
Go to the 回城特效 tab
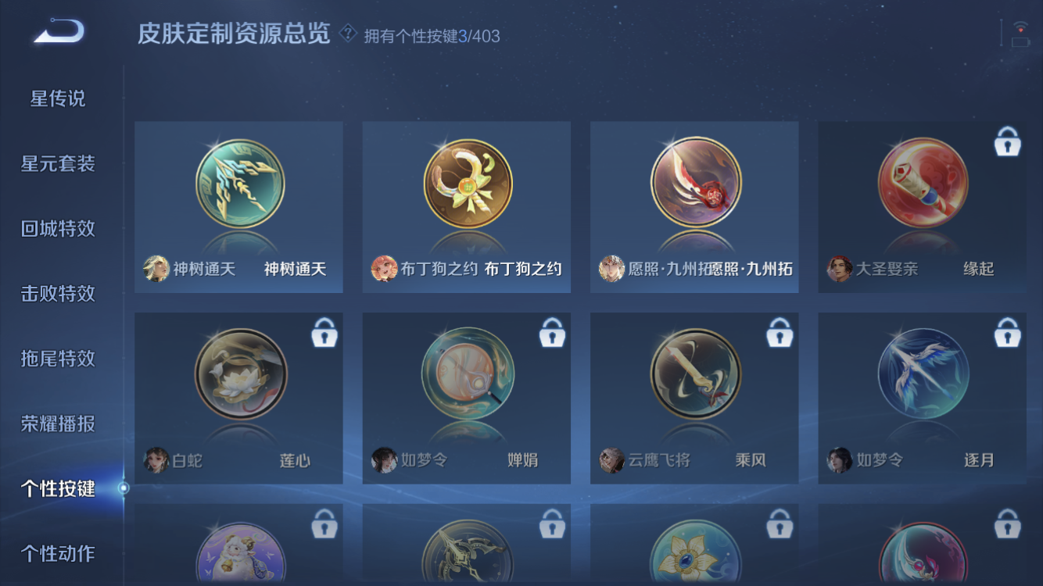(58, 228)
